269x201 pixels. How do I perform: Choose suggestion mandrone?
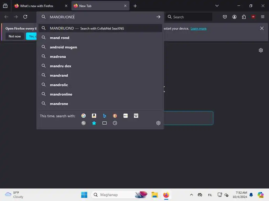pyautogui.click(x=100, y=104)
